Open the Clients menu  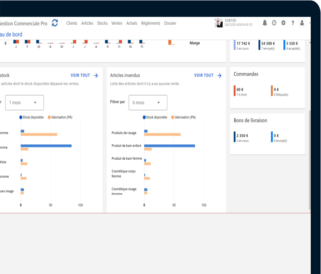click(72, 23)
